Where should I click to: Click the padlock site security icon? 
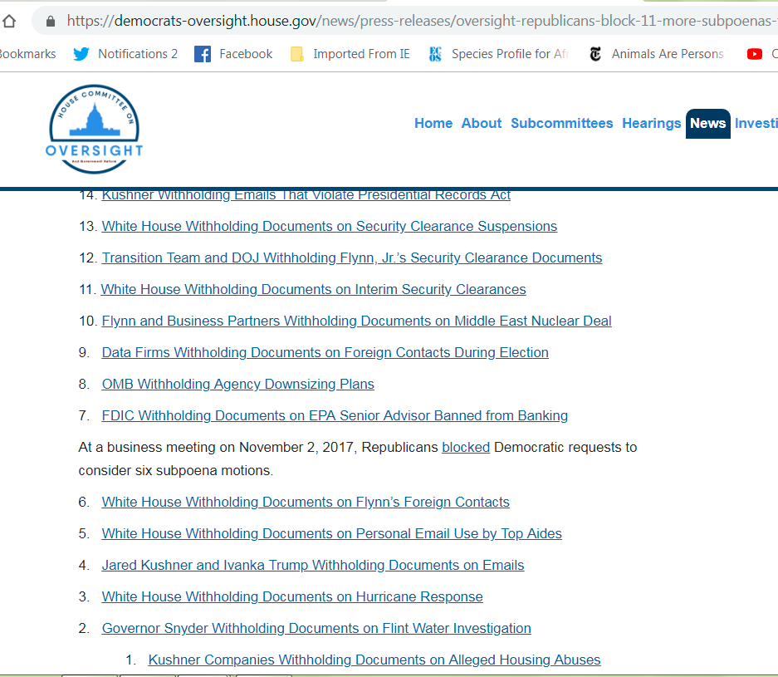tap(50, 21)
